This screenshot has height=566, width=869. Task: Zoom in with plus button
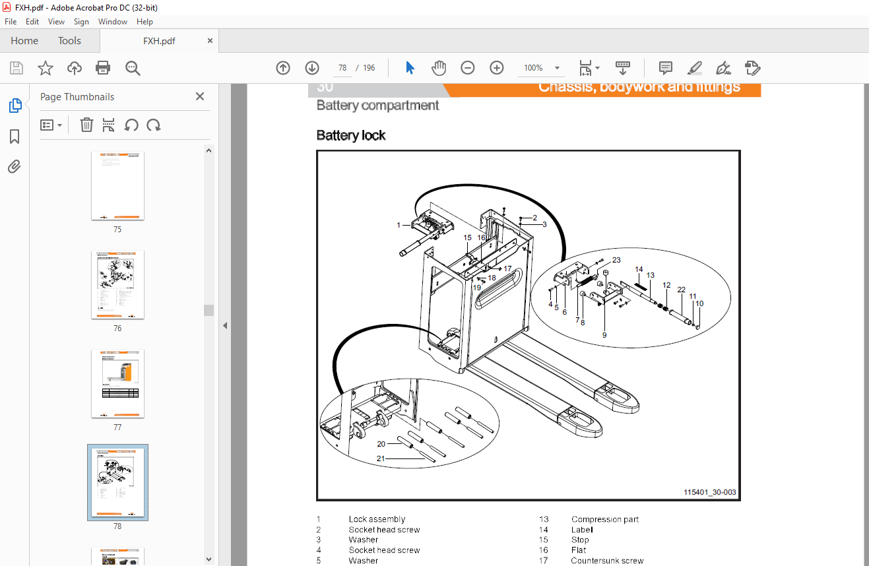497,68
